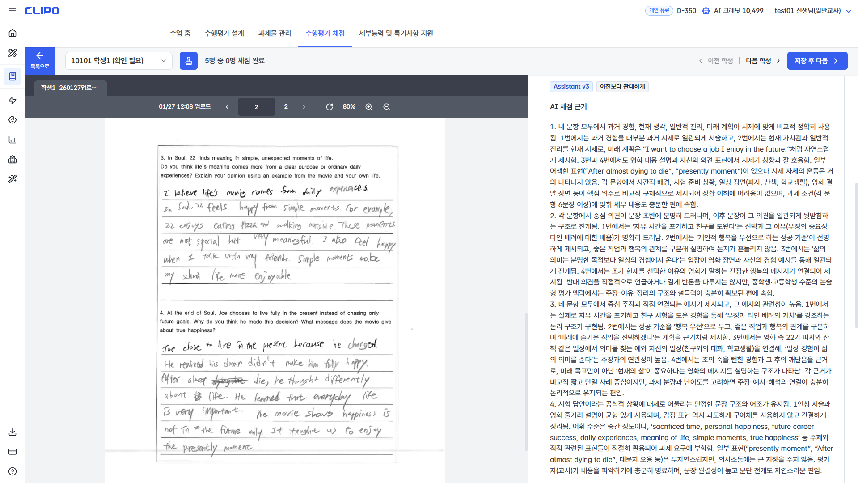
Task: Click 저장 후 다음 button
Action: click(817, 61)
